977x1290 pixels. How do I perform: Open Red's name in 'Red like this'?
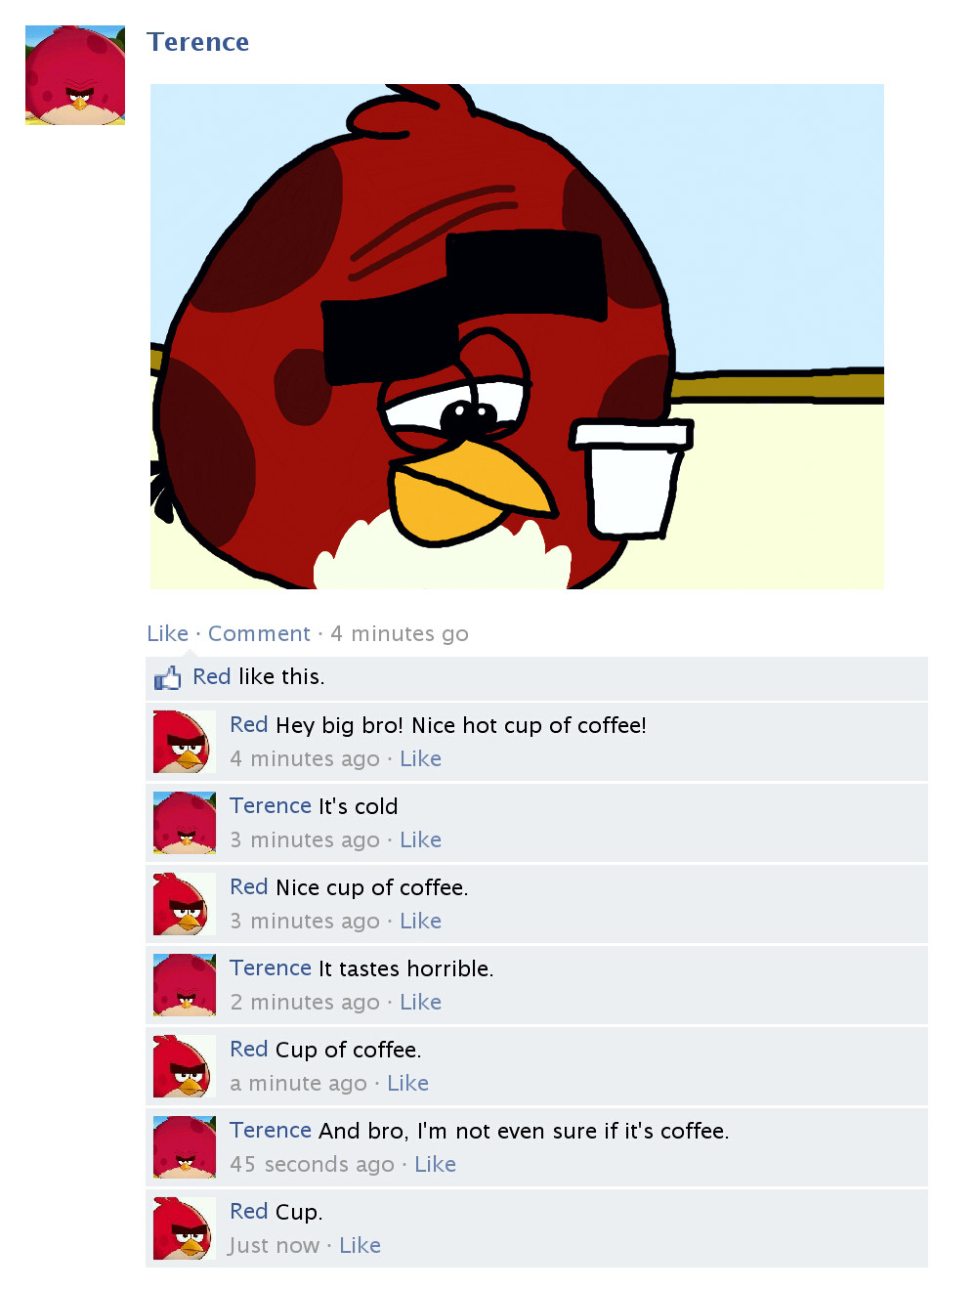pos(211,676)
